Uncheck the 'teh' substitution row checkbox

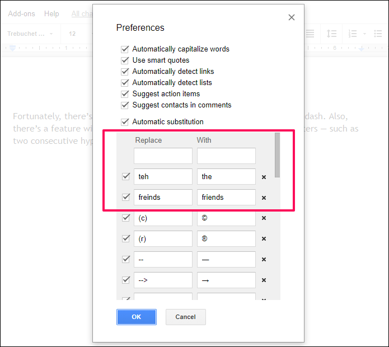point(126,176)
